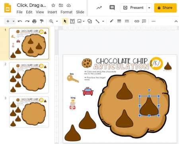This screenshot has height=144, width=179.
Task: Star this presentation
Action: (53, 6)
